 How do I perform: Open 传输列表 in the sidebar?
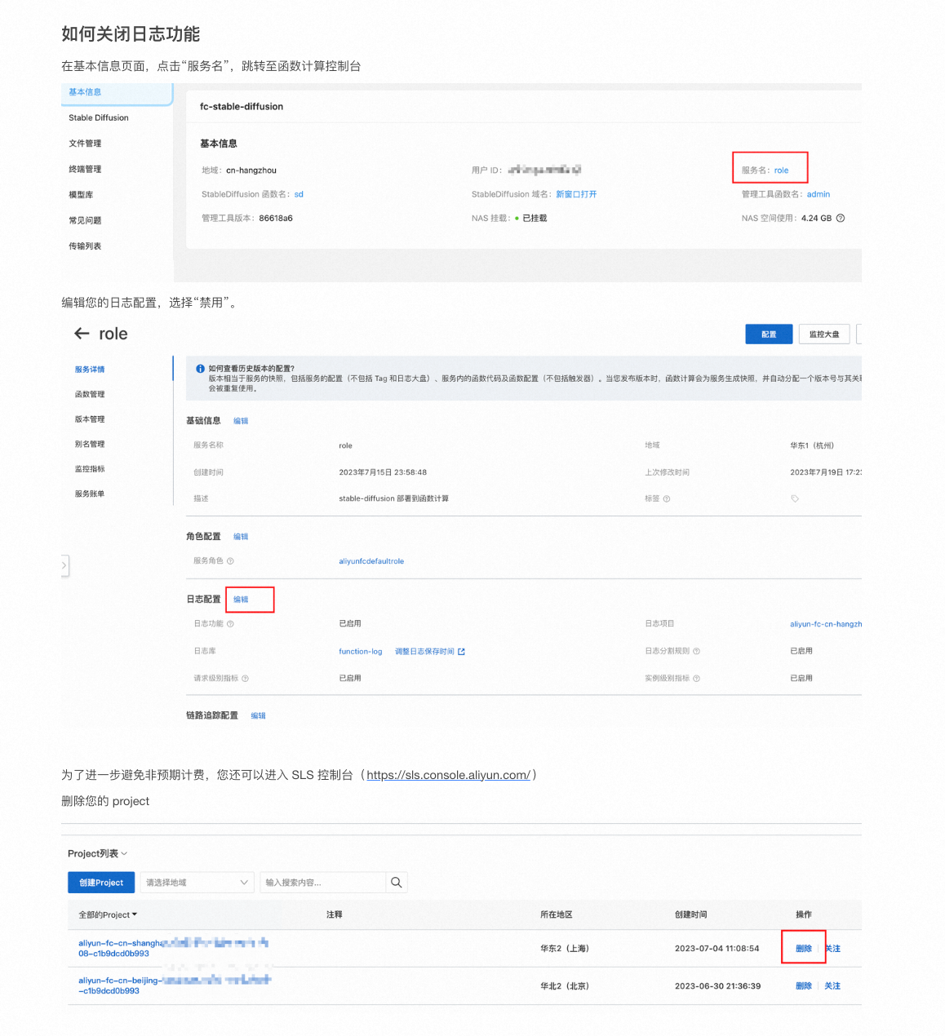(85, 246)
